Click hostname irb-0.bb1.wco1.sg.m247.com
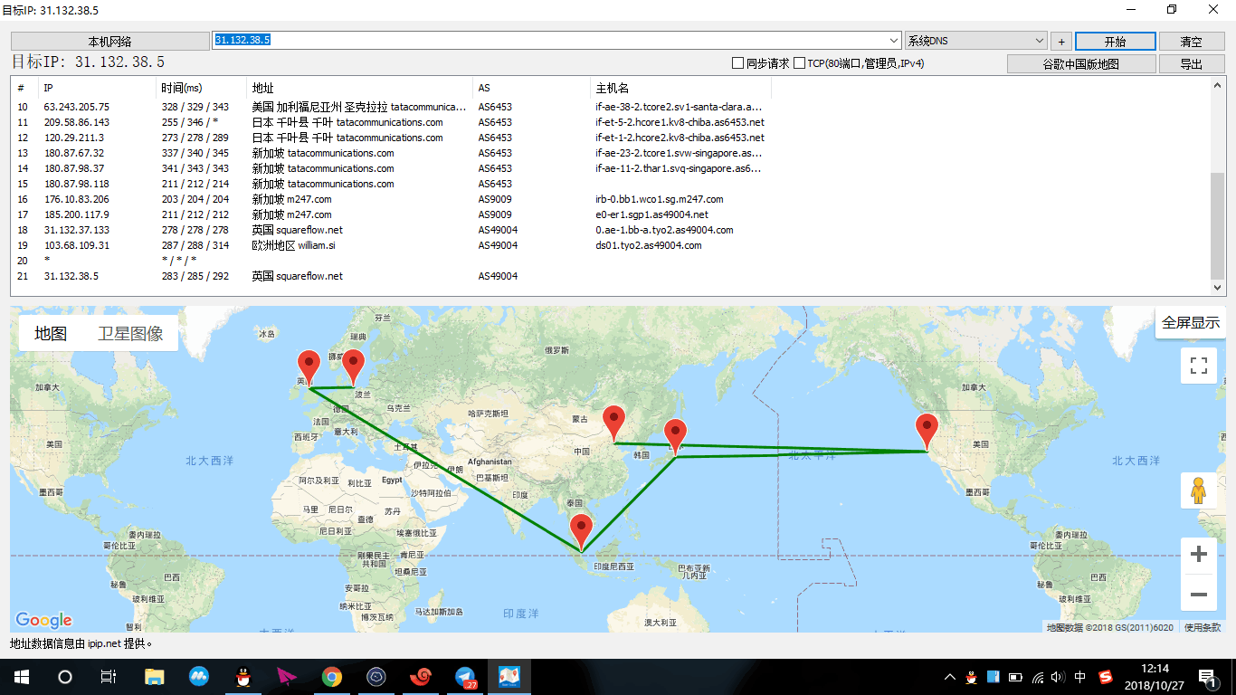This screenshot has height=695, width=1236. pyautogui.click(x=660, y=199)
